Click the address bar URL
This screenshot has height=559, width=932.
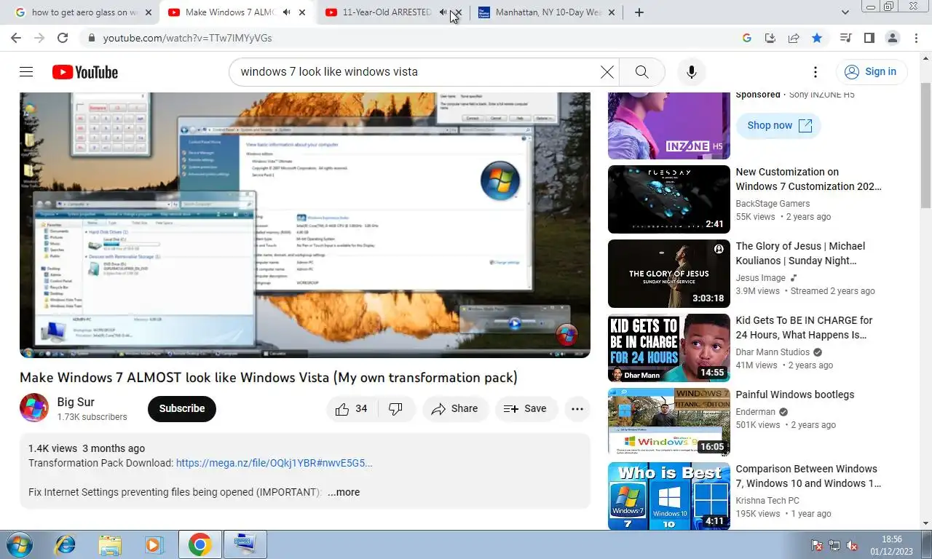click(x=187, y=38)
